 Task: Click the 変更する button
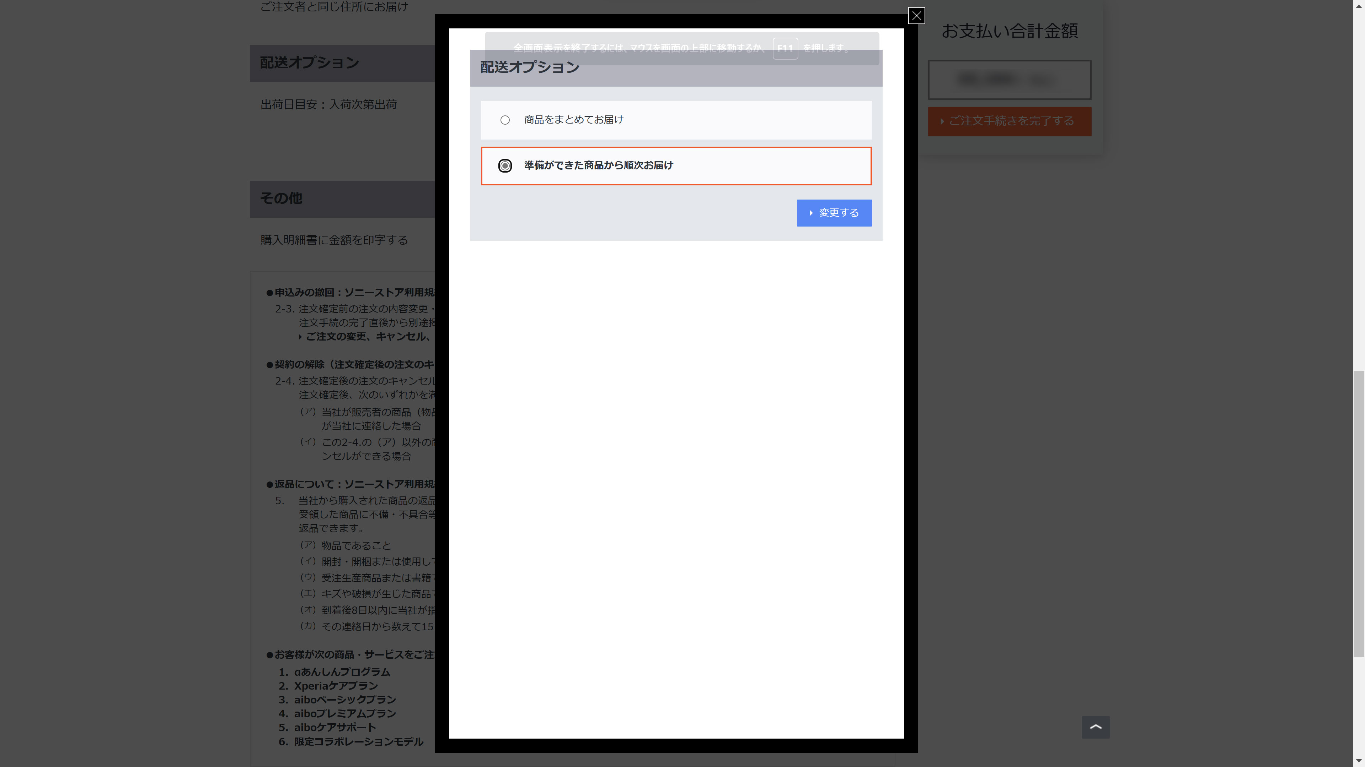pos(834,213)
